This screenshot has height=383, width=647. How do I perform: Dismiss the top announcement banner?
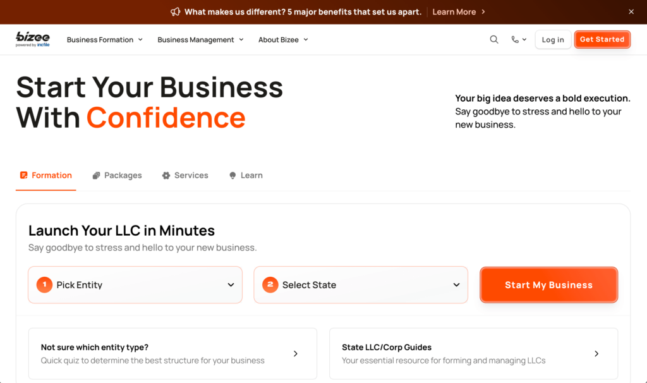[x=631, y=11]
